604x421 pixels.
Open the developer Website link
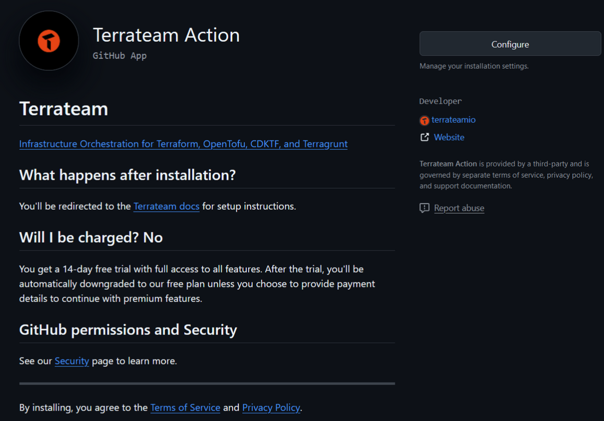(x=449, y=137)
